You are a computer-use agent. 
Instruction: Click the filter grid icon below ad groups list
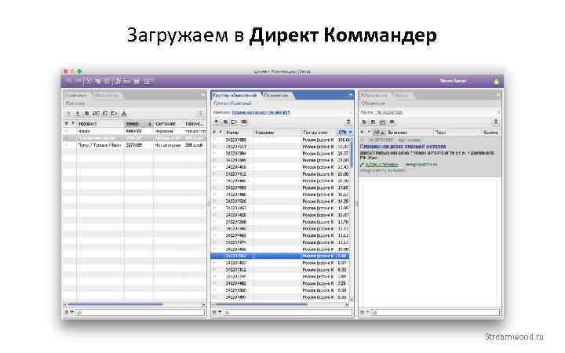(214, 312)
